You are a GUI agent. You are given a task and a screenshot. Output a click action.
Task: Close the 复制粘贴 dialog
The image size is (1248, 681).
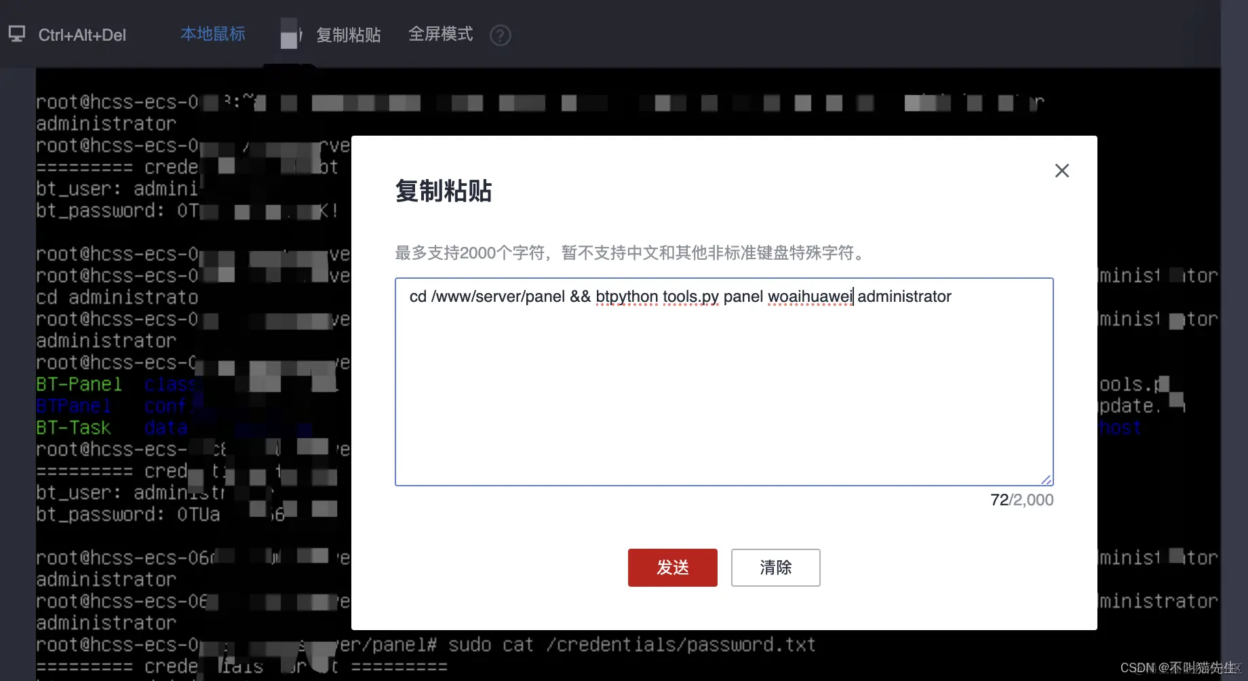[x=1061, y=170]
